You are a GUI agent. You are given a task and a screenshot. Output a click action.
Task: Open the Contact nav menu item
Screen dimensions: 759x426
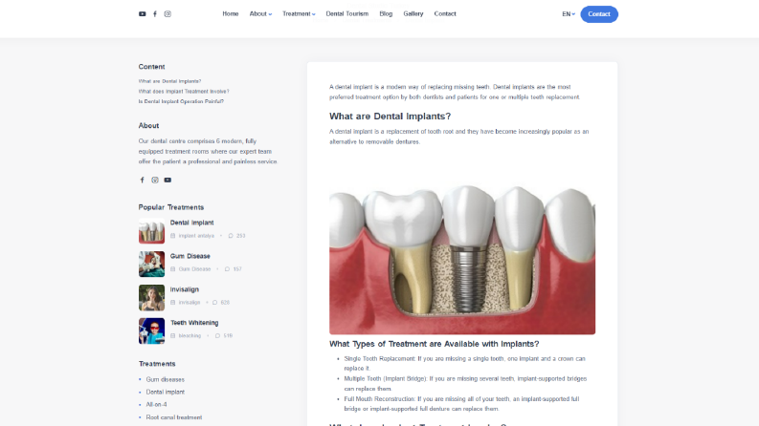coord(445,14)
